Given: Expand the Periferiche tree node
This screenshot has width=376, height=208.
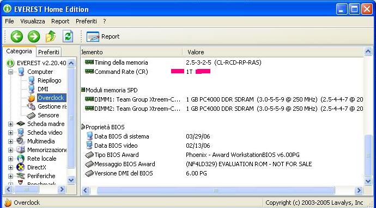Looking at the screenshot, I should pyautogui.click(x=10, y=176).
